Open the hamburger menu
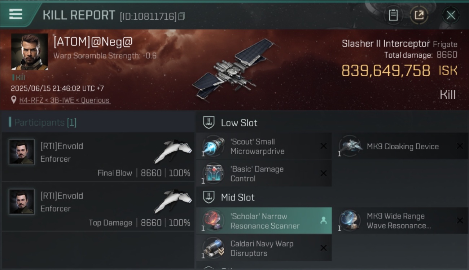This screenshot has height=270, width=469. point(16,14)
